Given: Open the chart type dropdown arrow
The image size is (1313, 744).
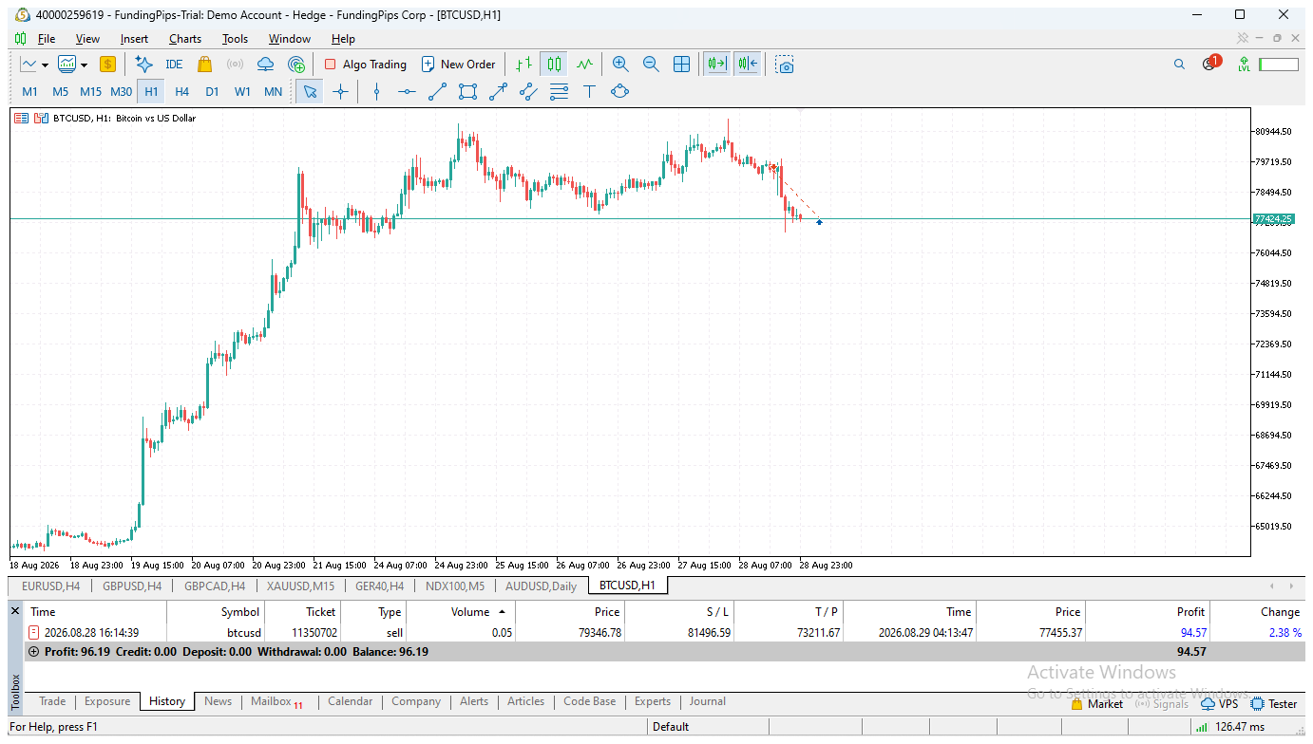Looking at the screenshot, I should pos(45,65).
